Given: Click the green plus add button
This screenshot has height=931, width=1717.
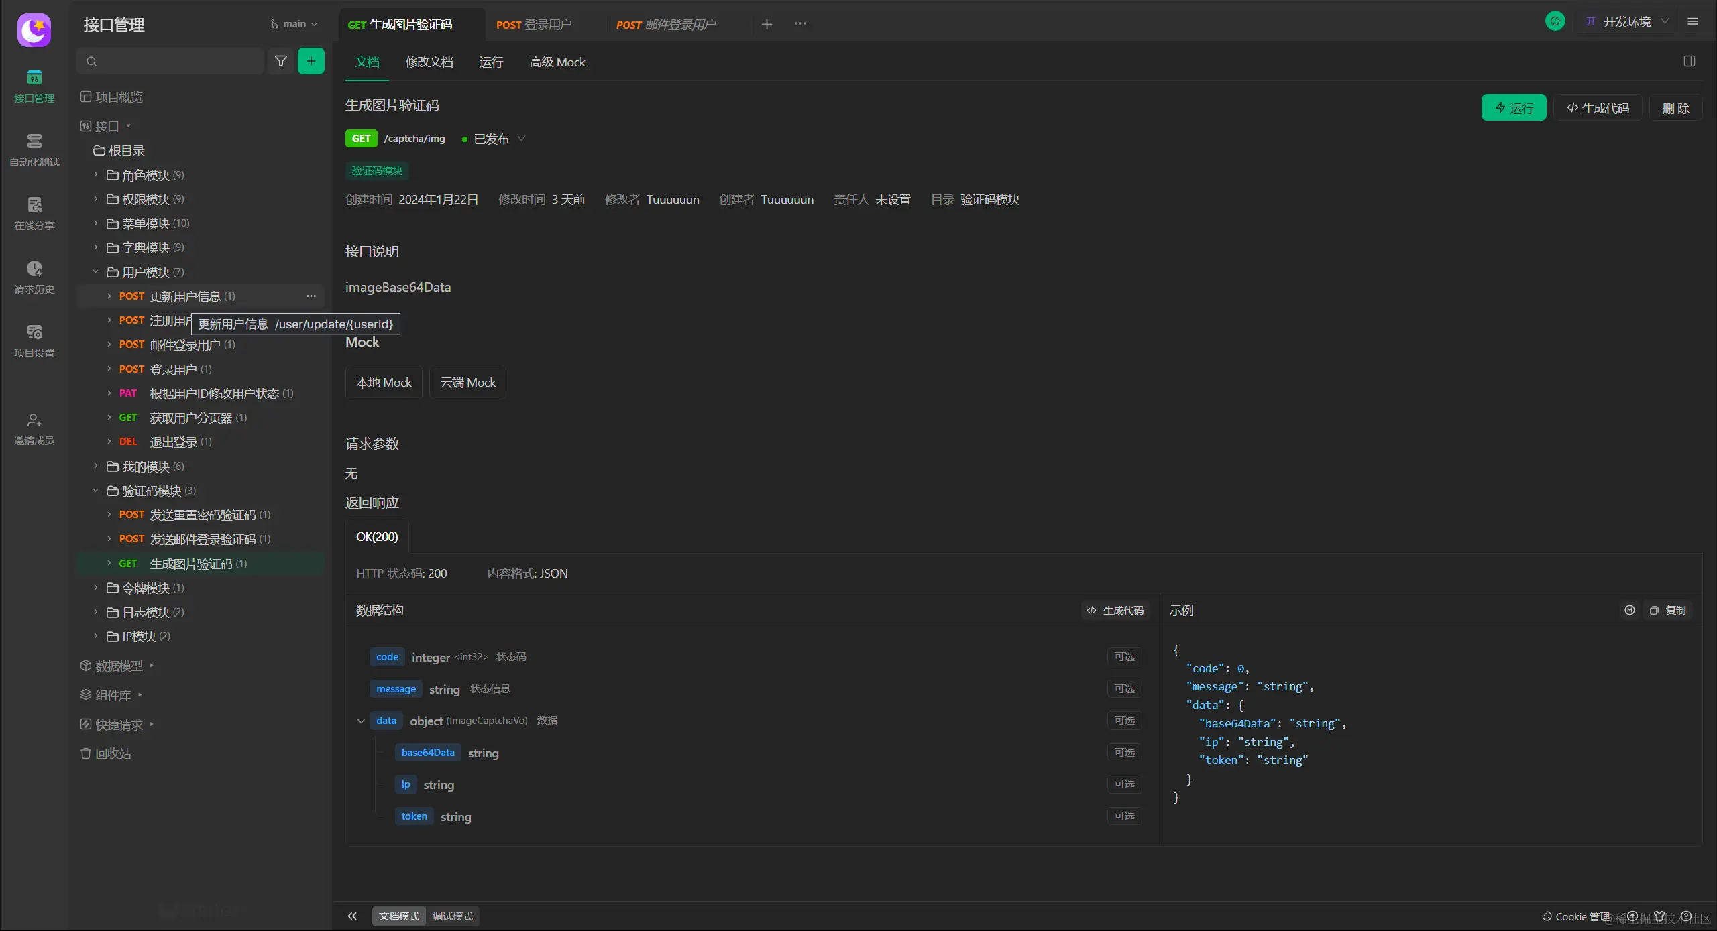Looking at the screenshot, I should tap(311, 61).
